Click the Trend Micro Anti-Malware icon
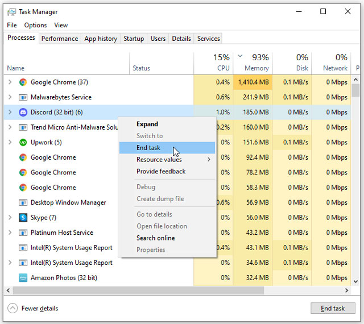 (23, 127)
